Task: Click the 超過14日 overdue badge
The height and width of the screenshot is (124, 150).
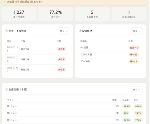Action: pyautogui.click(x=134, y=48)
